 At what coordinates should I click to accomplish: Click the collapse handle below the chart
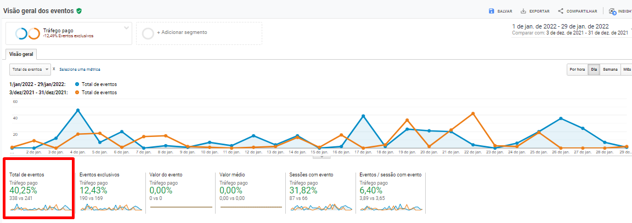(321, 157)
